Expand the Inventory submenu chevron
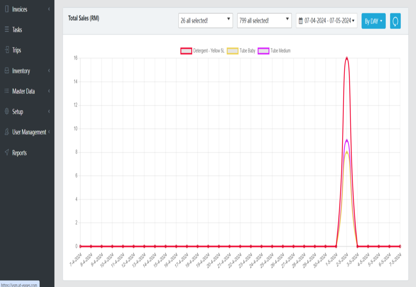Image resolution: width=416 pixels, height=287 pixels. coord(49,71)
